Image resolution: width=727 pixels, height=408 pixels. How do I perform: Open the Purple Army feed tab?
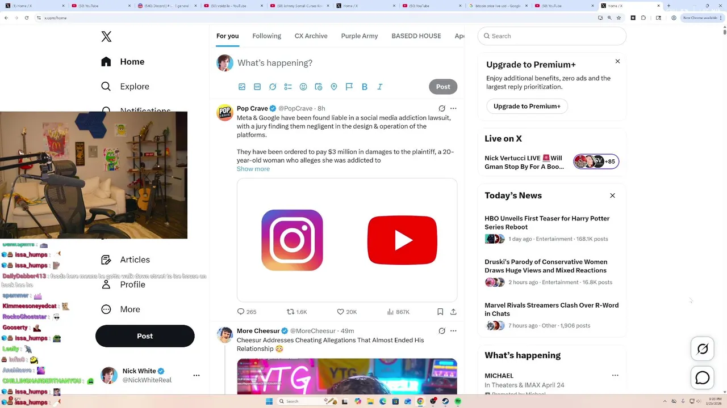coord(360,36)
